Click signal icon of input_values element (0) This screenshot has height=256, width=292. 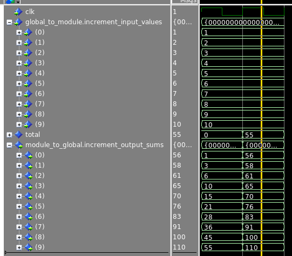point(28,32)
